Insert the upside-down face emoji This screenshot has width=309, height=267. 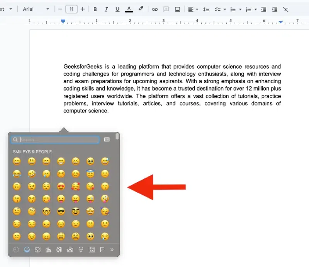17,186
